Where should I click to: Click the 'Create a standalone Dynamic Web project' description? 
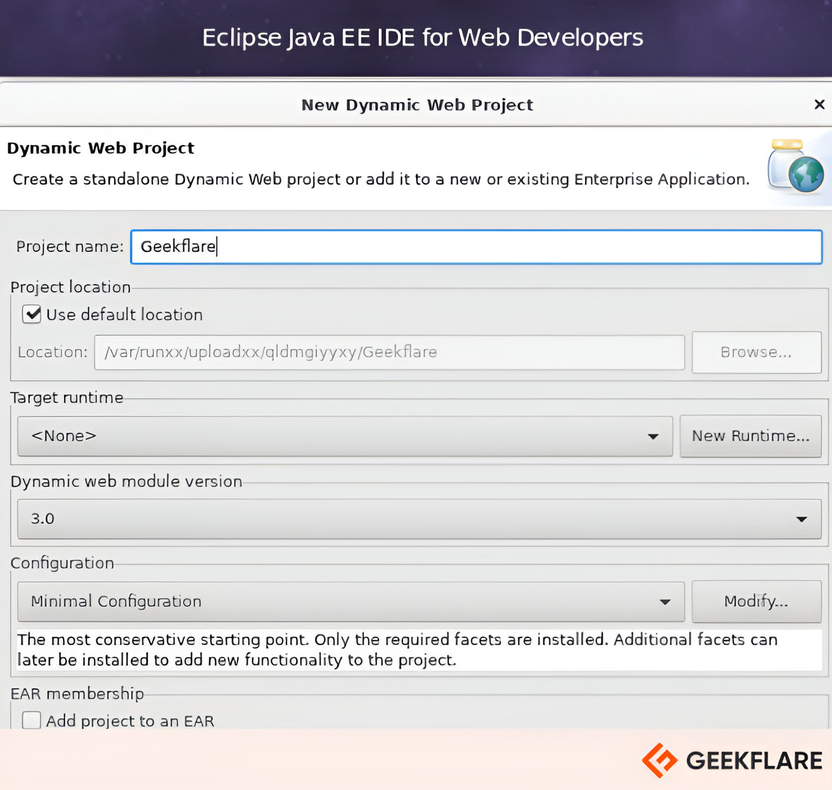click(381, 179)
